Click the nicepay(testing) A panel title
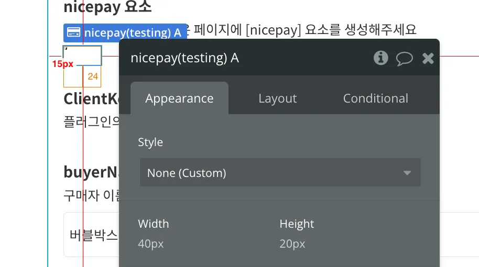Viewport: 479px width, 267px height. point(184,58)
